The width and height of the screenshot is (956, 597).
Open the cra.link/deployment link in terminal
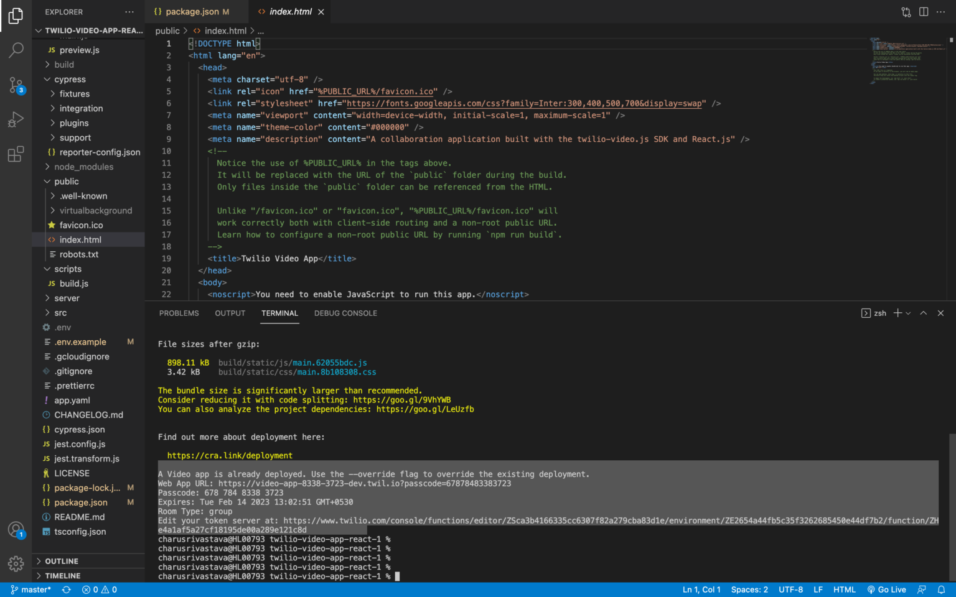point(228,455)
